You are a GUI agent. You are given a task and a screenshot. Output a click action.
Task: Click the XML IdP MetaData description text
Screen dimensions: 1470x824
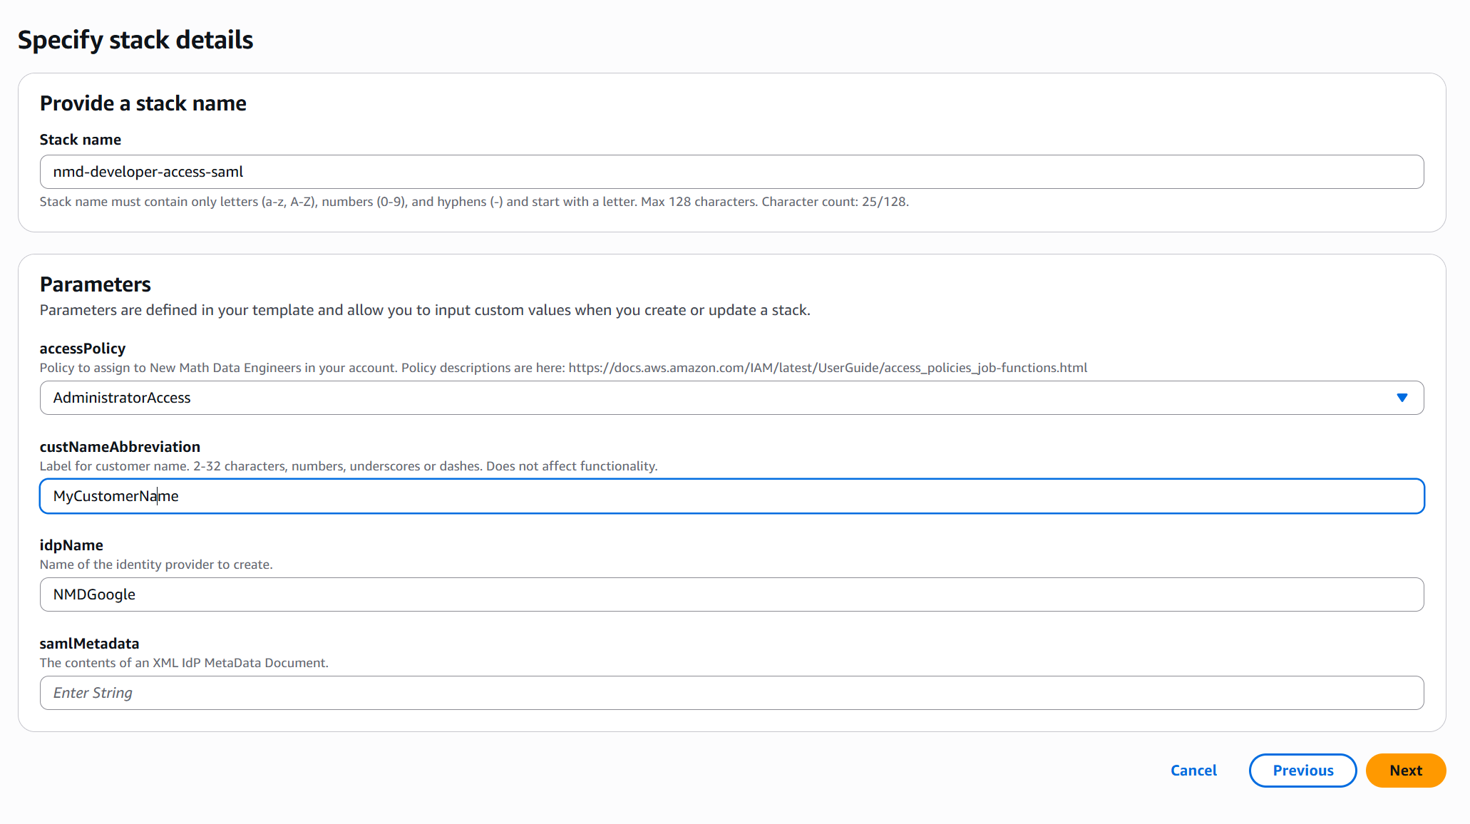[x=184, y=663]
